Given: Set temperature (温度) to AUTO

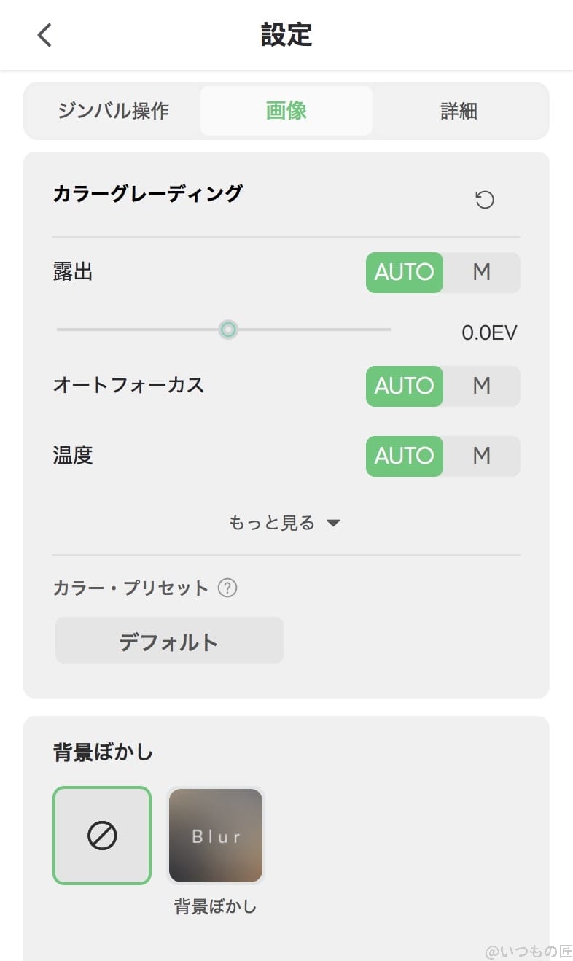Looking at the screenshot, I should [405, 456].
